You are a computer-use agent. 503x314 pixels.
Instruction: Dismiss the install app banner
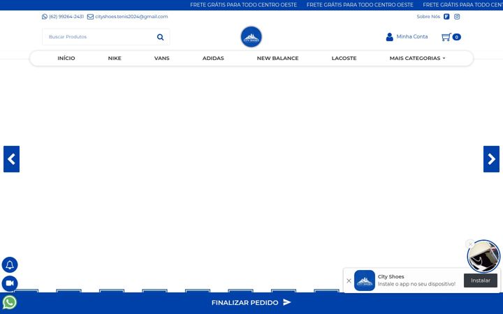(x=349, y=281)
